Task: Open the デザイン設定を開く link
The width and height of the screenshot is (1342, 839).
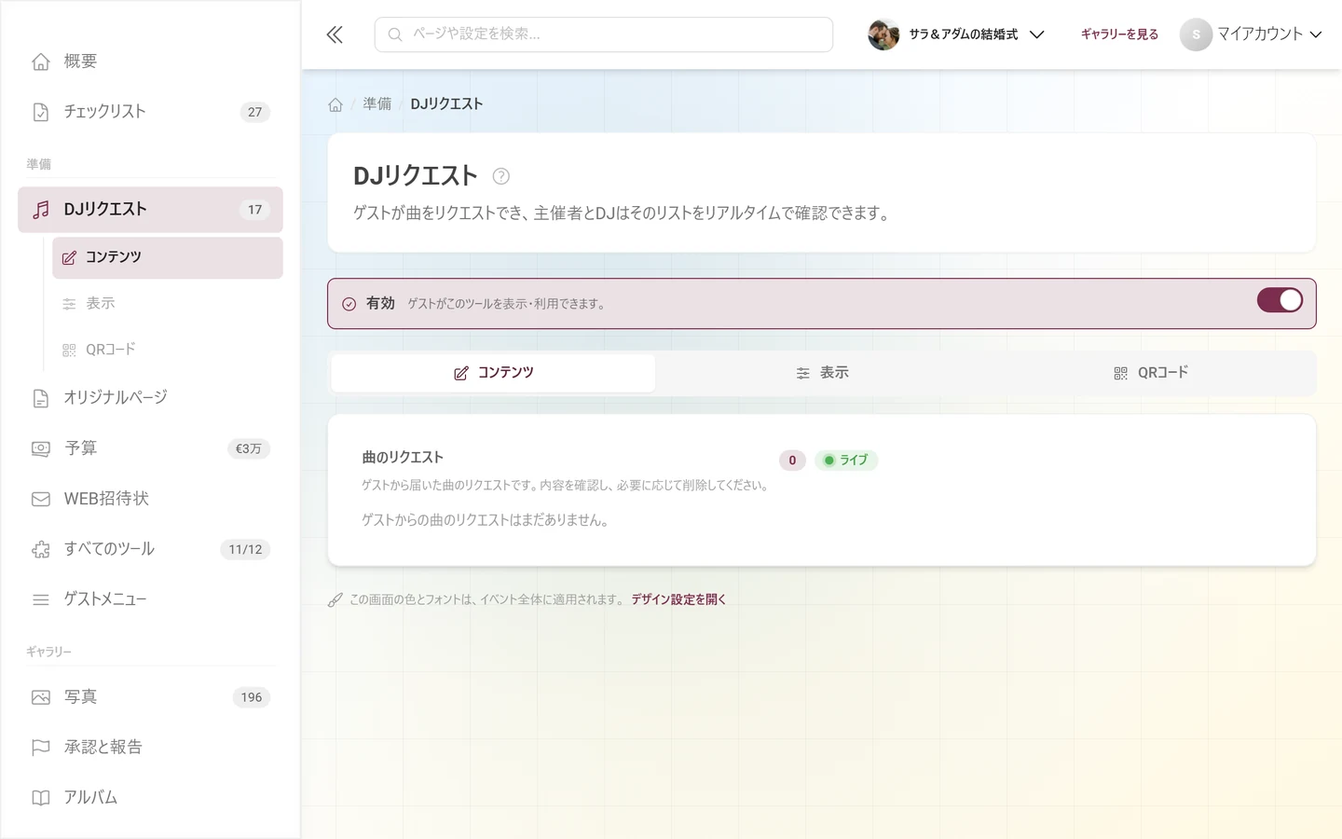Action: click(678, 599)
